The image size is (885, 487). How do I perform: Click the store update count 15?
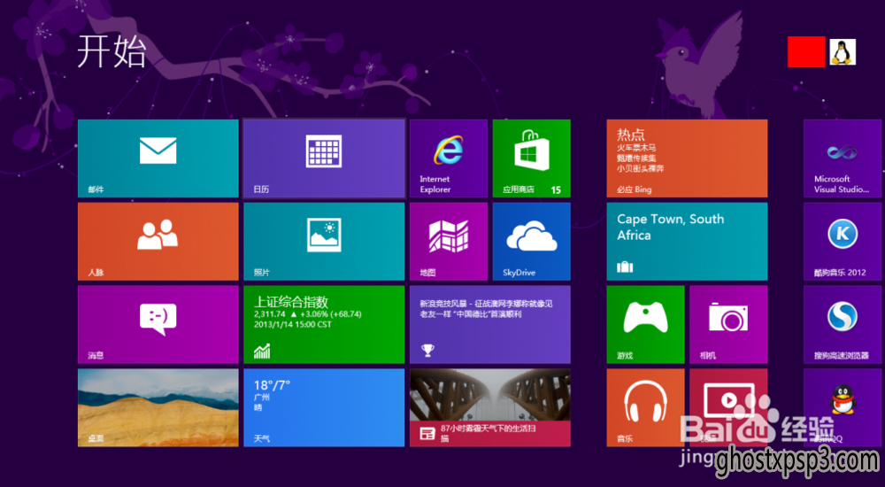coord(556,189)
